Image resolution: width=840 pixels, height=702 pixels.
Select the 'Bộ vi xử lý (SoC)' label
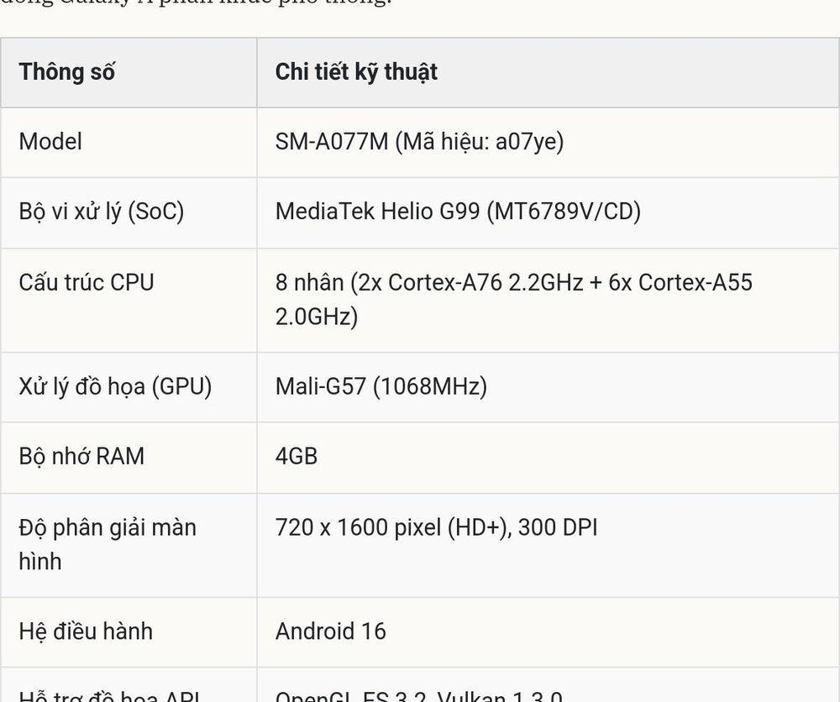click(x=102, y=212)
